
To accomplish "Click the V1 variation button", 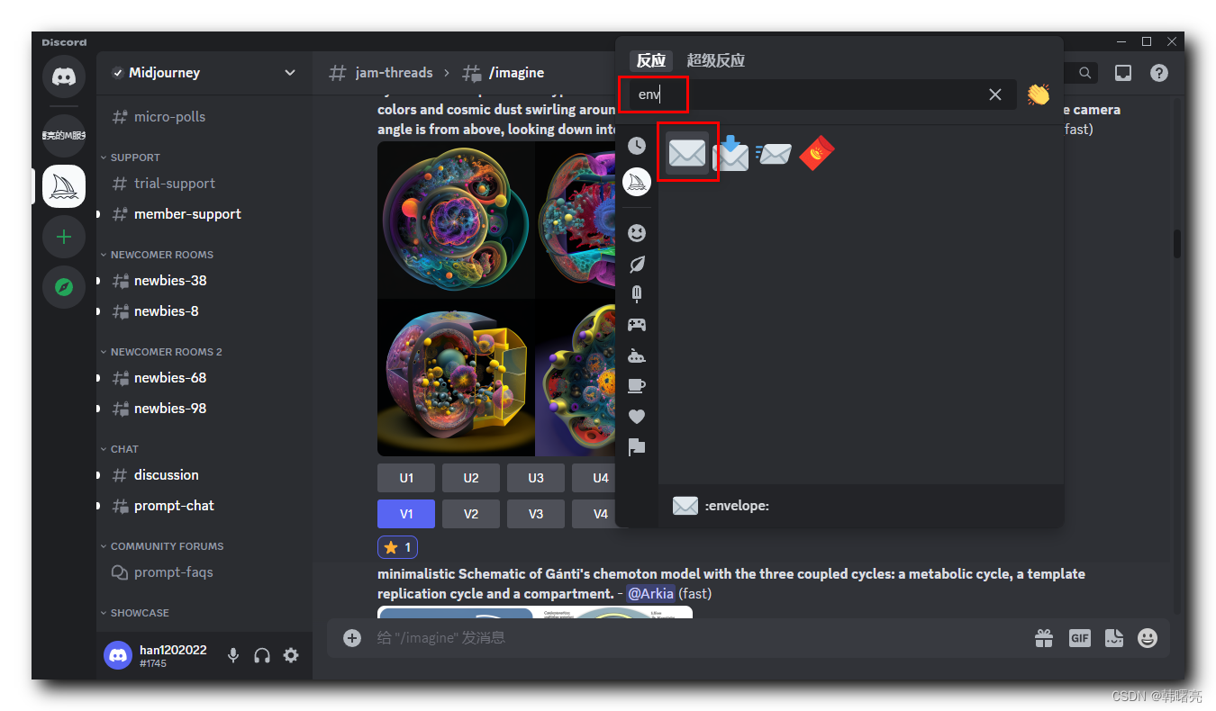I will point(406,514).
